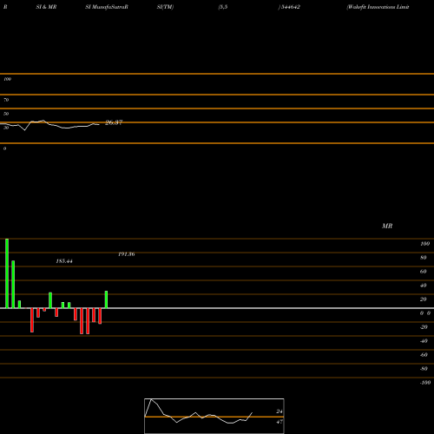The height and width of the screenshot is (434, 434).
Task: Click the 70 level label on RSI axis
Action: coord(6,100)
